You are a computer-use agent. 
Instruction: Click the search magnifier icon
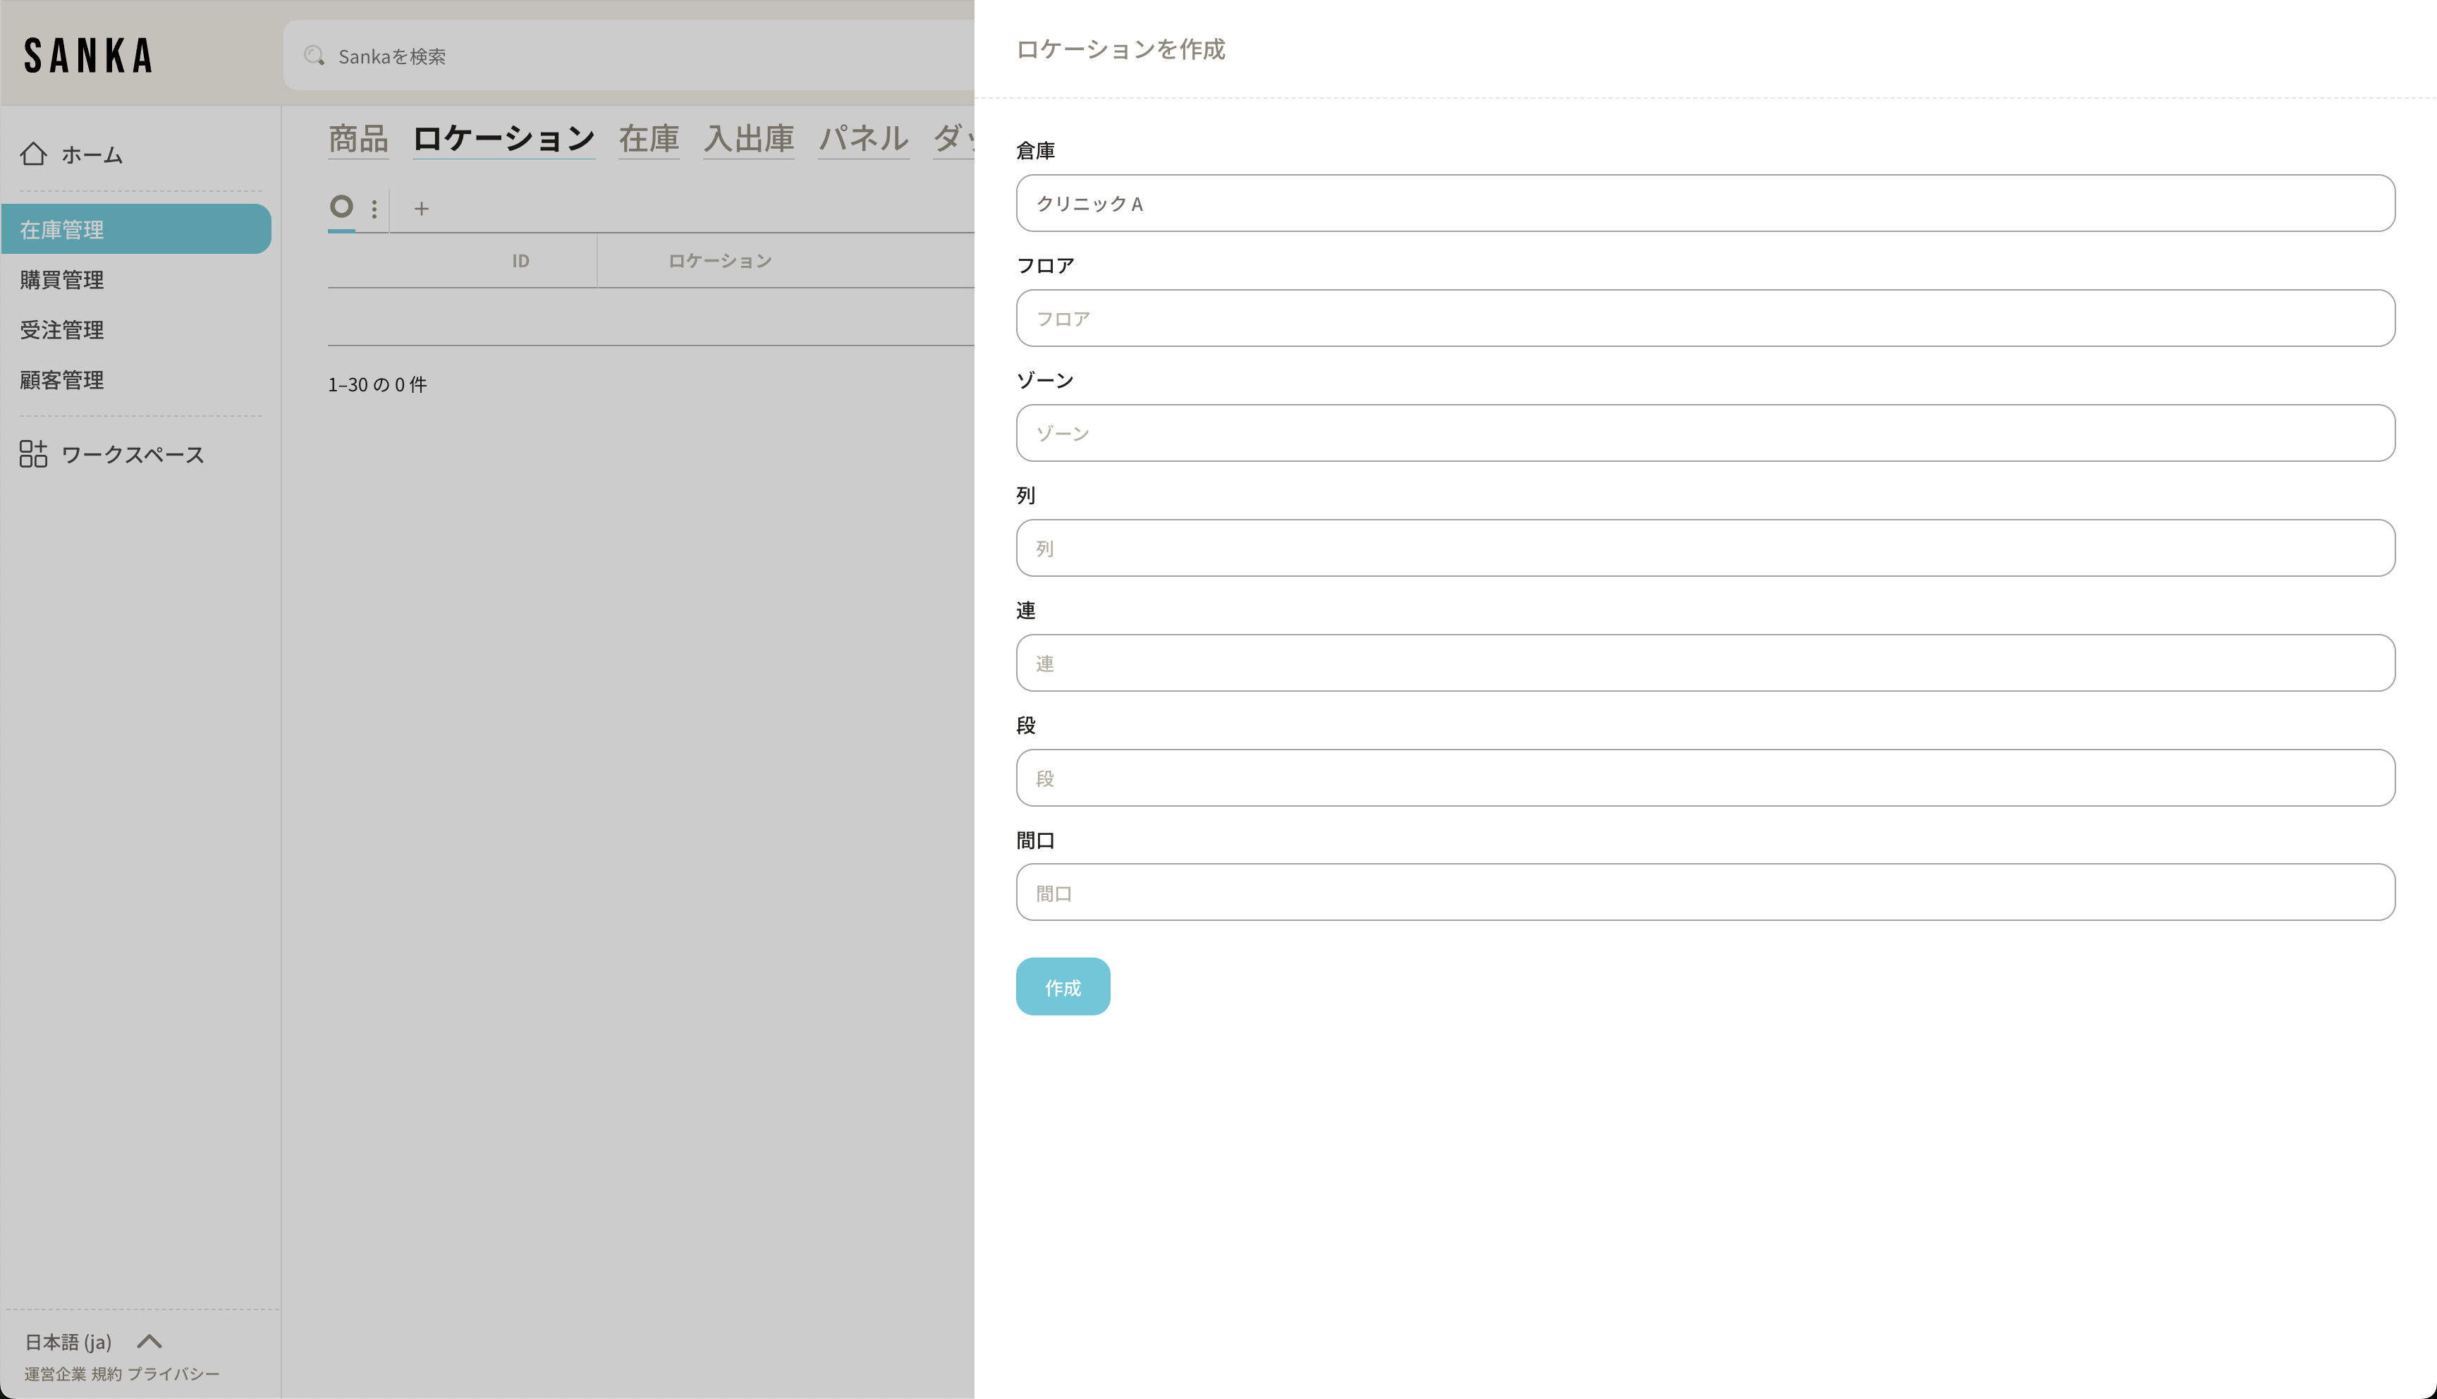(x=314, y=56)
